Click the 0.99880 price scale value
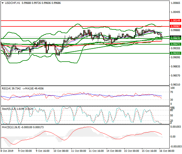The width and height of the screenshot is (182, 154). [x=175, y=30]
